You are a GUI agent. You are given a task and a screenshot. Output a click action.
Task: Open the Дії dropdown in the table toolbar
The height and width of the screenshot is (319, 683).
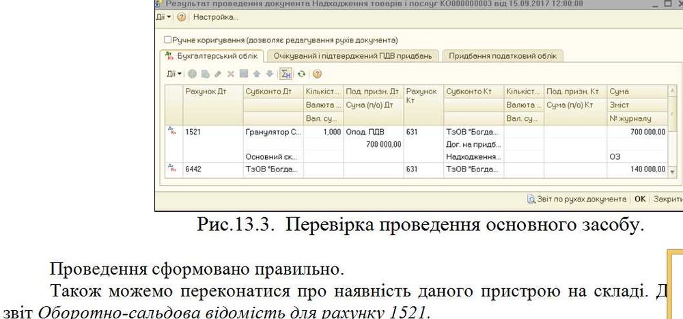click(x=173, y=74)
